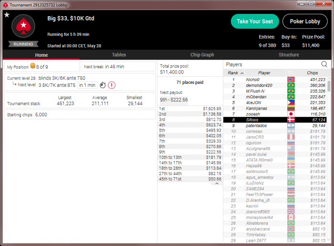Click the stopwatch icon beside next level
Viewport: 334px width, 246px height.
(x=103, y=85)
